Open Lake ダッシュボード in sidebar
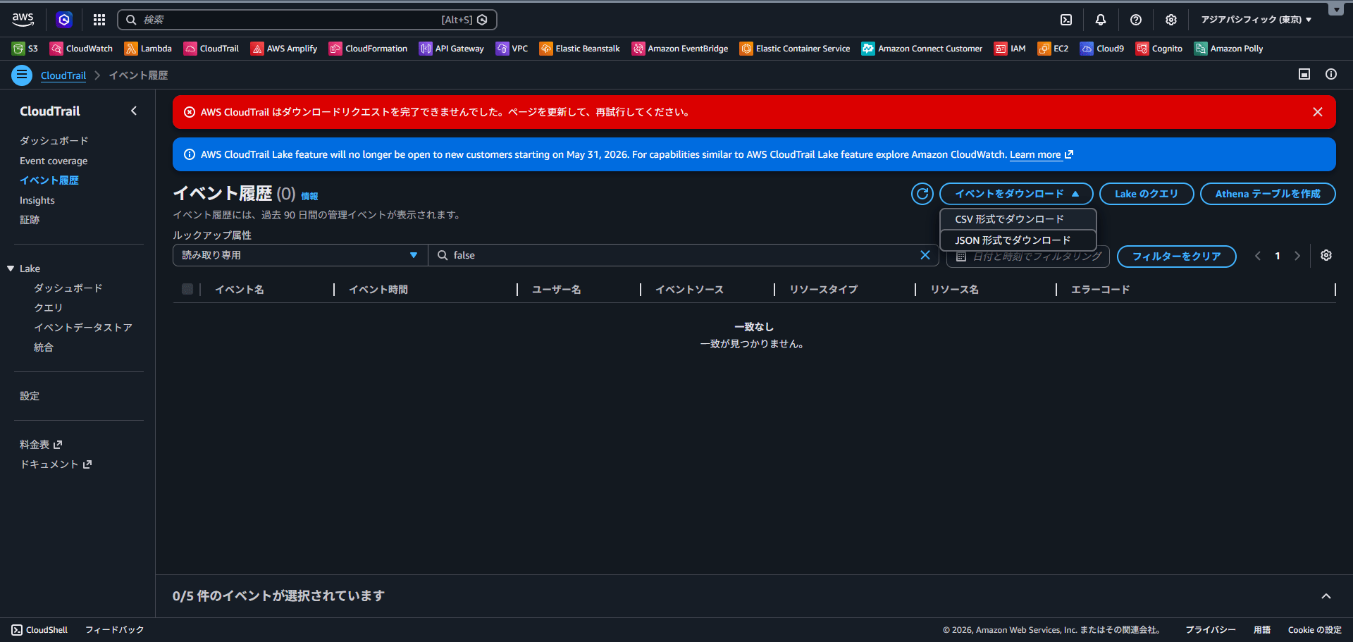 68,288
